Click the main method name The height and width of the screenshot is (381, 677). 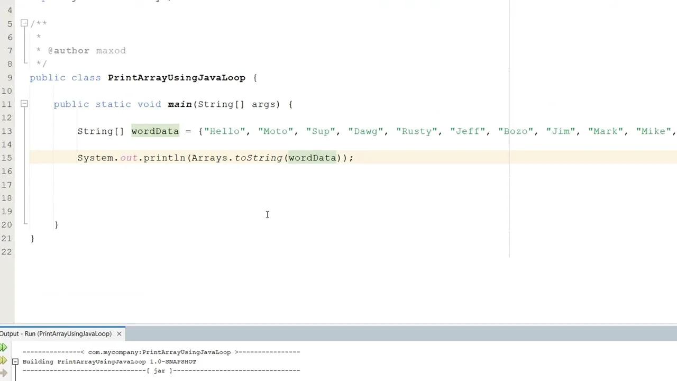click(x=179, y=104)
